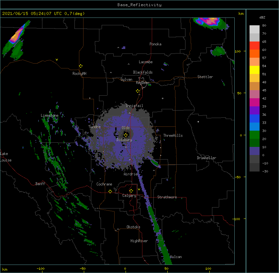
Task: Click the Ponoka city label
Action: pos(155,44)
